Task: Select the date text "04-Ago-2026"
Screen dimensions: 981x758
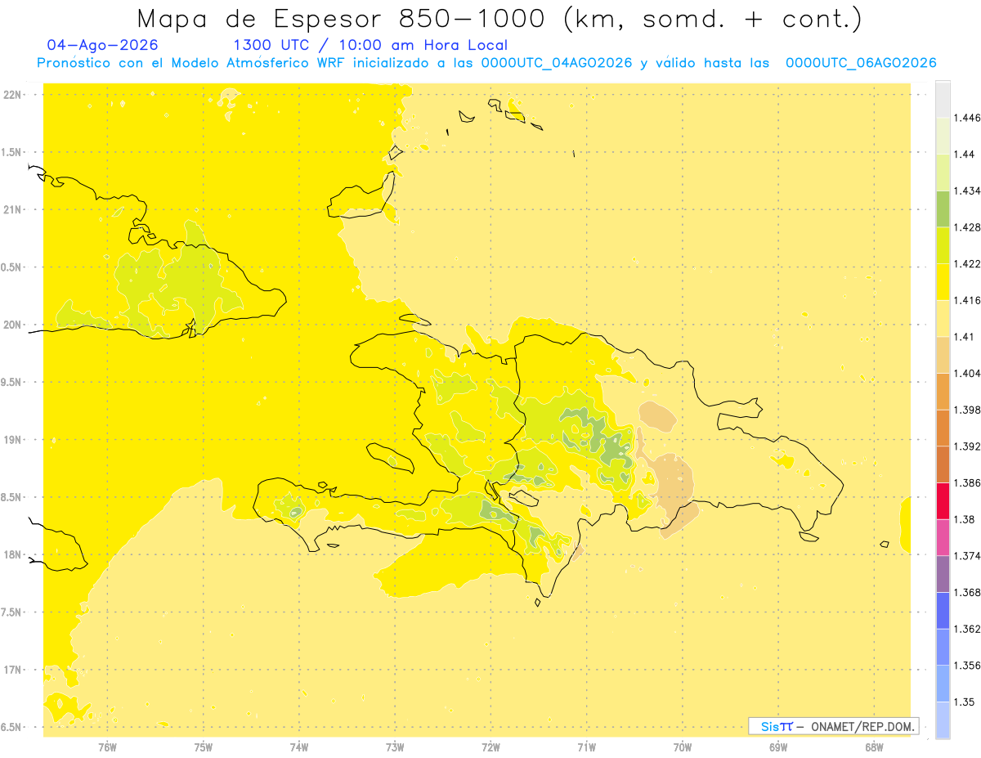Action: [x=103, y=45]
